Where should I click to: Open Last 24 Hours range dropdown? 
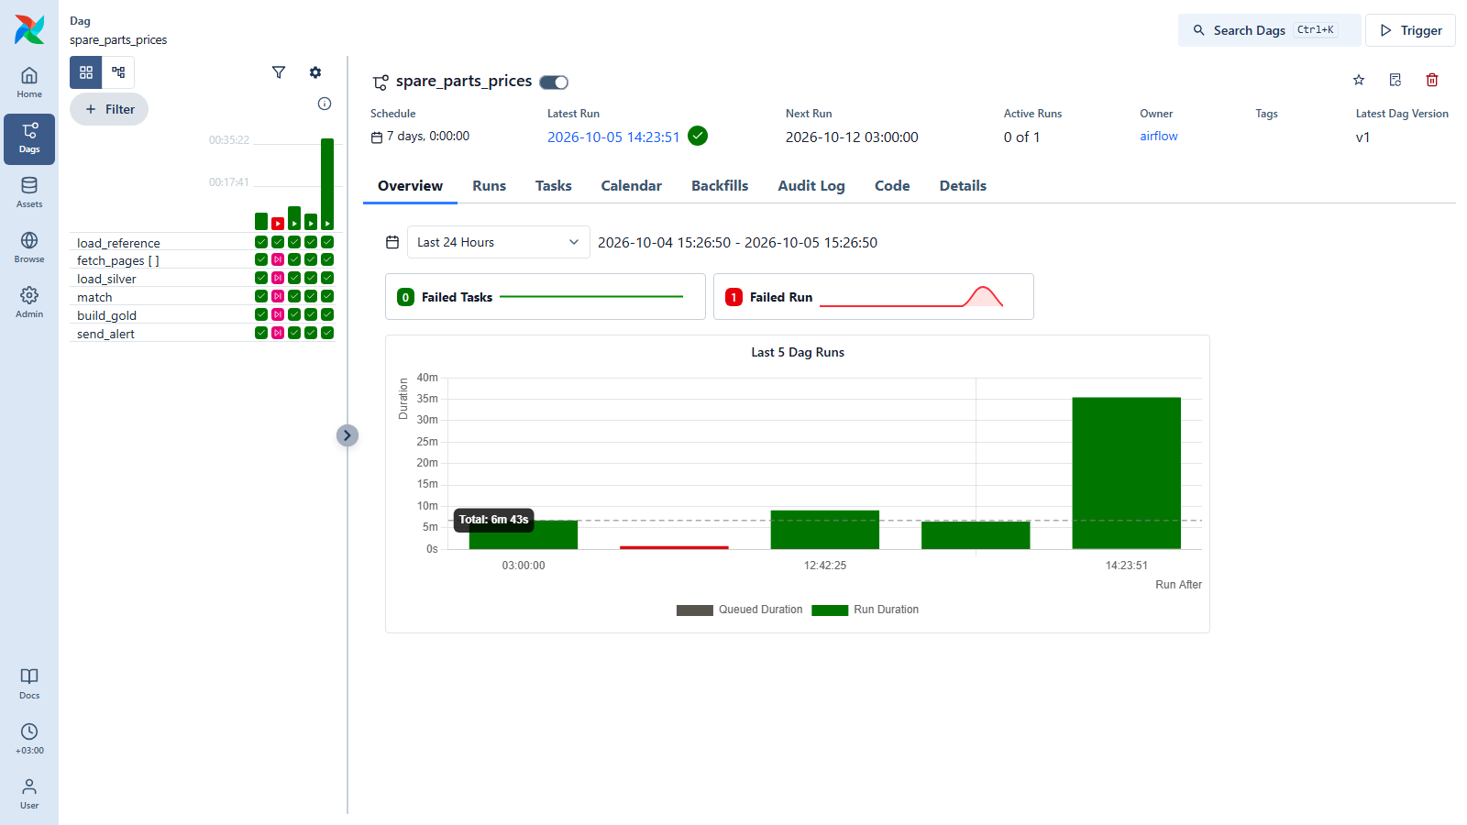[499, 242]
